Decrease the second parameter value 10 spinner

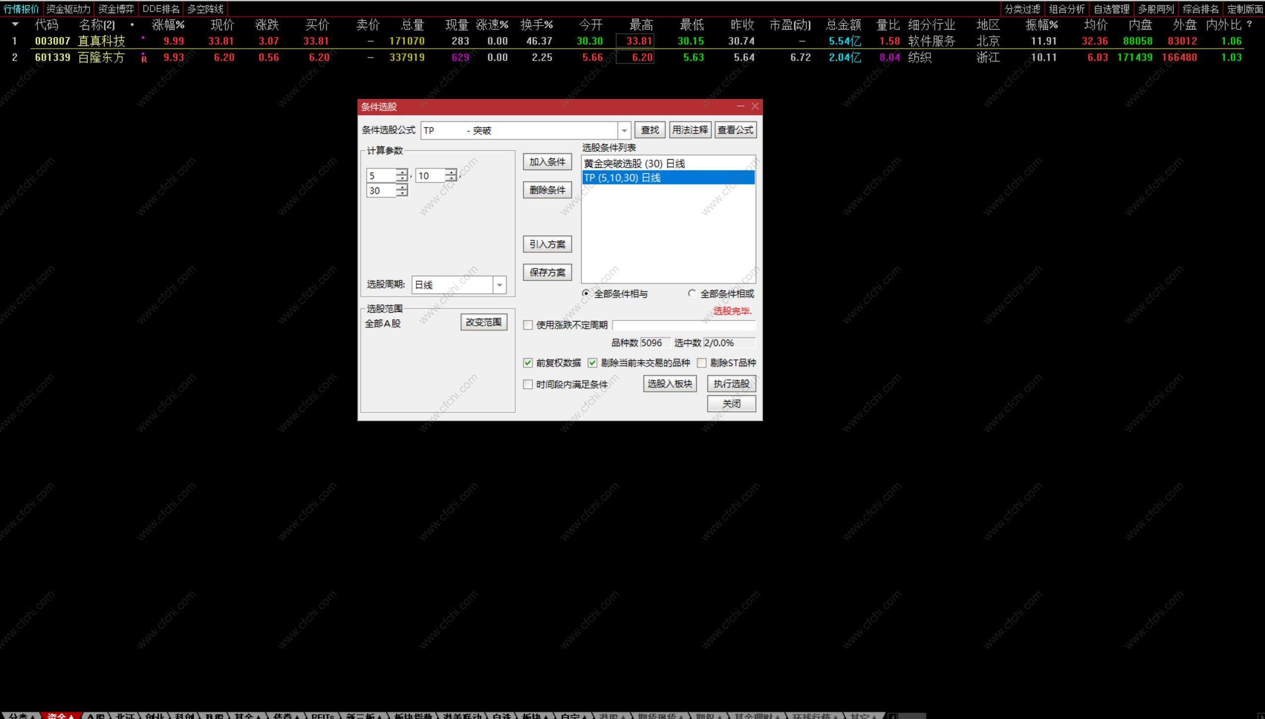(x=451, y=179)
